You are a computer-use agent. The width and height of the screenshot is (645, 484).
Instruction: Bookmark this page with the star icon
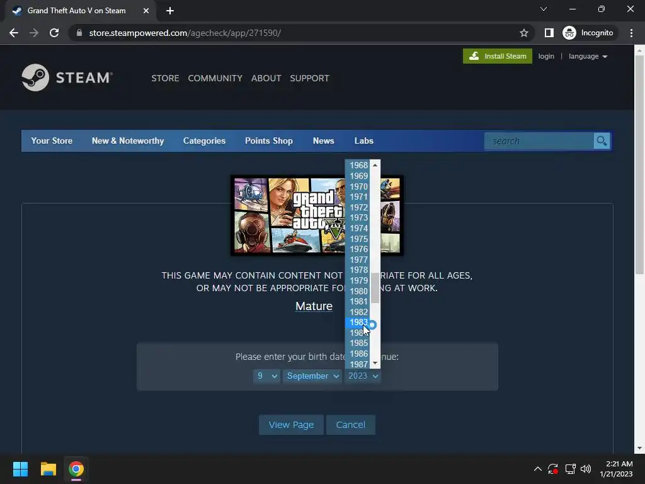[x=523, y=33]
